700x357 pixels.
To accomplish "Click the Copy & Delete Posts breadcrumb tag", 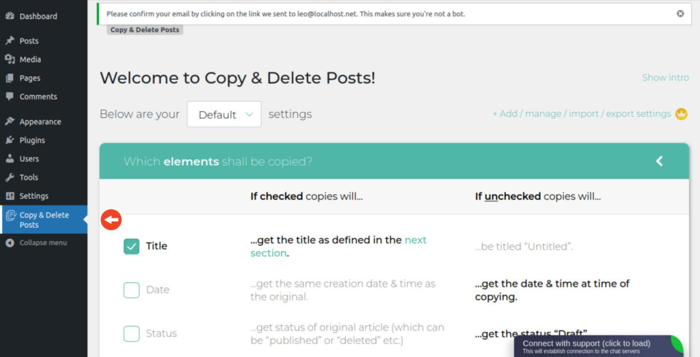I will (x=145, y=30).
